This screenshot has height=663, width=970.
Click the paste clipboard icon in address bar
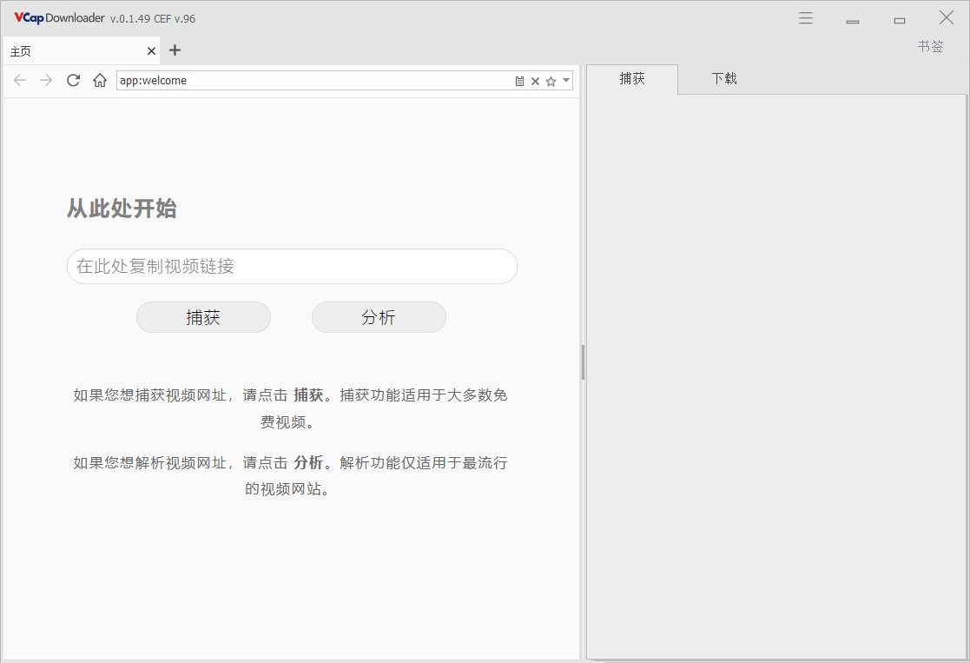[x=519, y=81]
